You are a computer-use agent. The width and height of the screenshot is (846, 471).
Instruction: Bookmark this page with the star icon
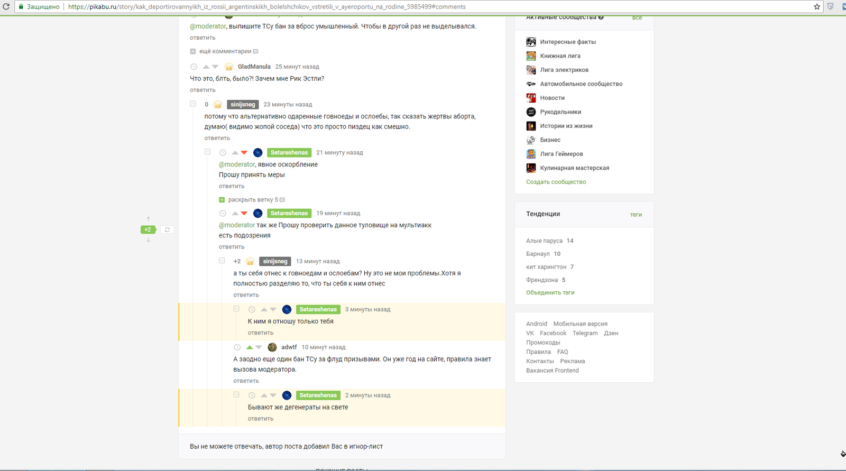pos(816,7)
